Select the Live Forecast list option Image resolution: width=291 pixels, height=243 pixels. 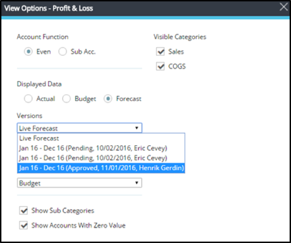tap(101, 138)
